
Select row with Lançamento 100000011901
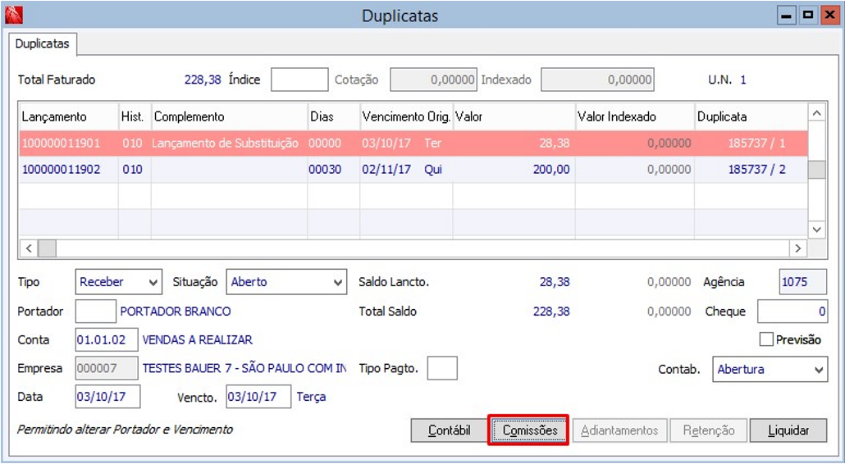pos(413,143)
